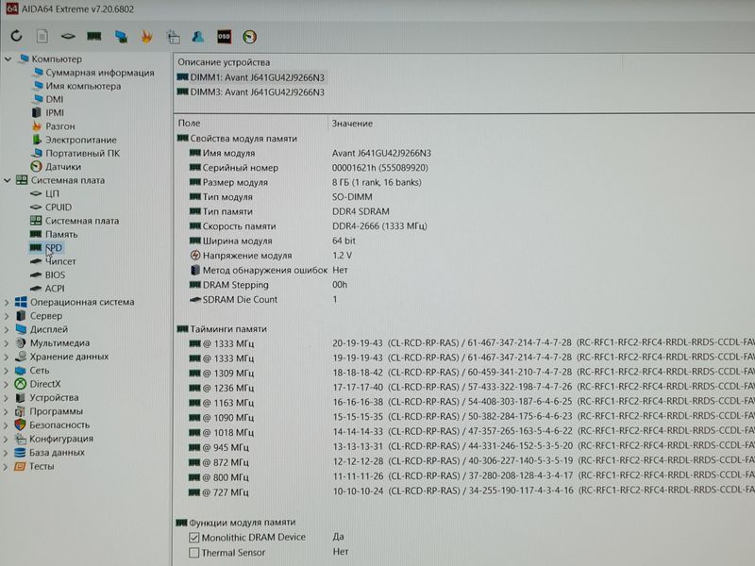Click the Поле column header
755x566 pixels.
189,124
